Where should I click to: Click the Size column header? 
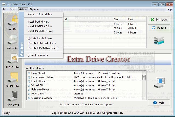point(116,19)
